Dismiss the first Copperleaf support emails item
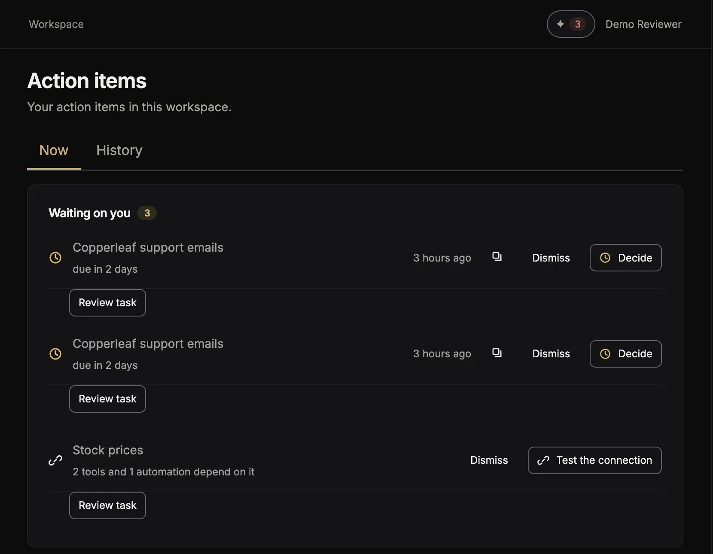Viewport: 713px width, 554px height. 551,258
